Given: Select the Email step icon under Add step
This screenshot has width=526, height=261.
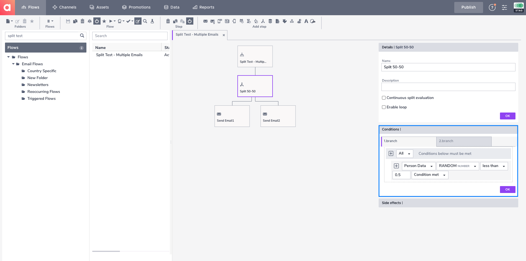Looking at the screenshot, I should click(x=205, y=21).
